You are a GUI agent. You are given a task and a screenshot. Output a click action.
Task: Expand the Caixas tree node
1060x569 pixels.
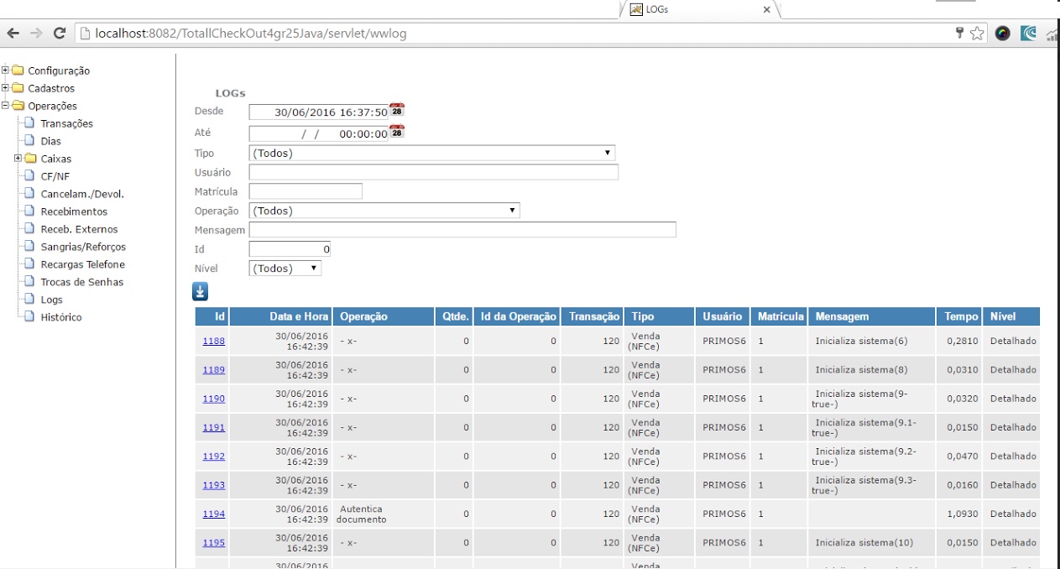tap(18, 159)
